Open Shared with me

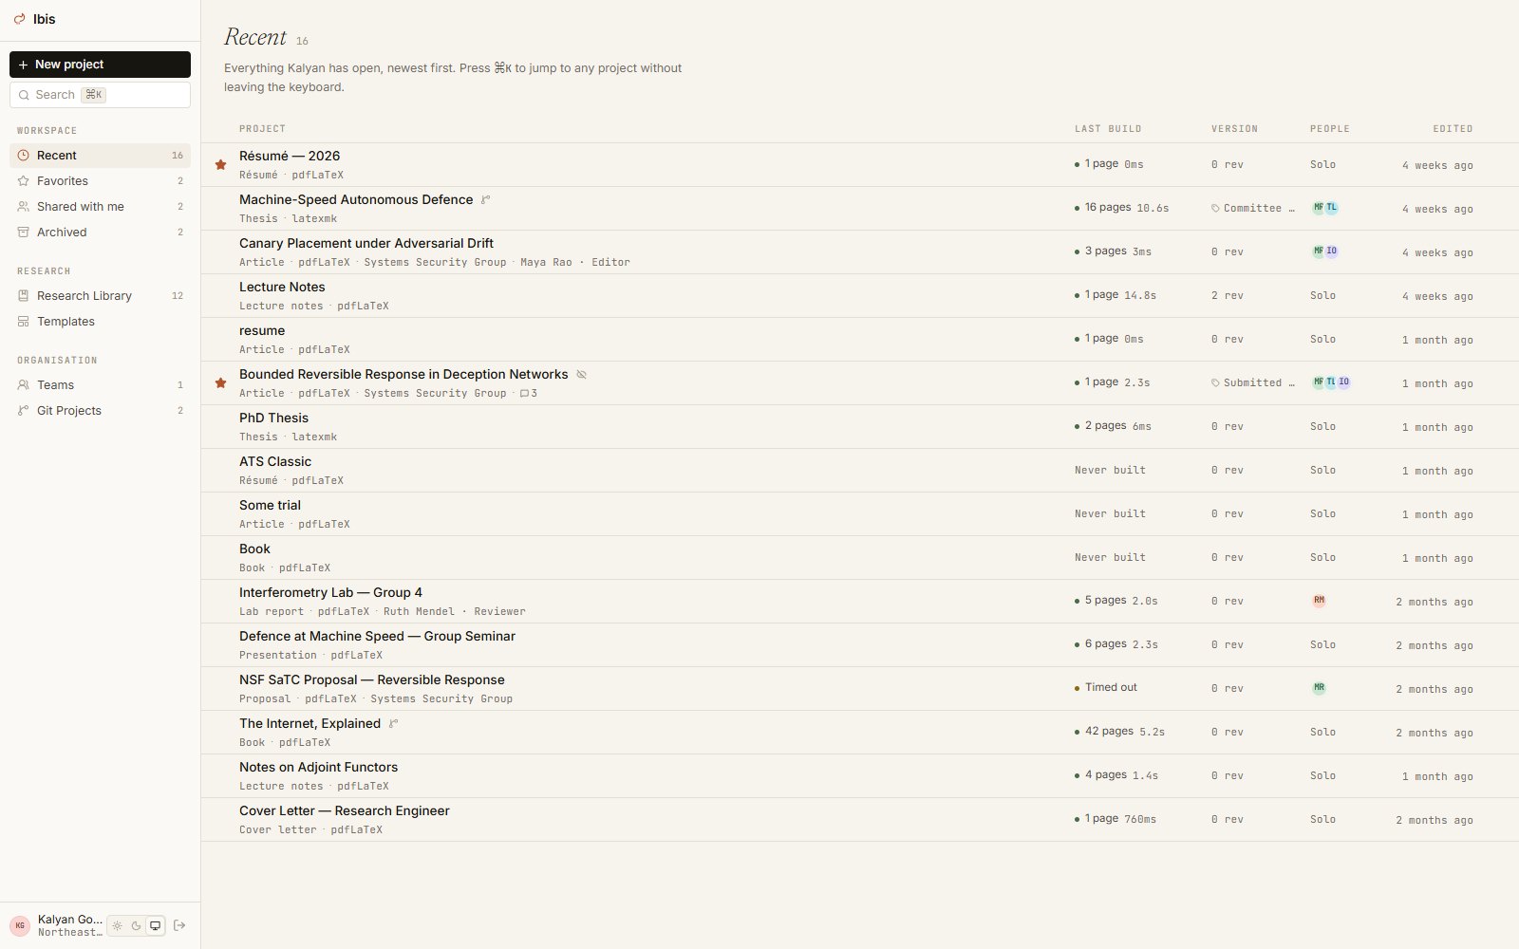click(100, 207)
